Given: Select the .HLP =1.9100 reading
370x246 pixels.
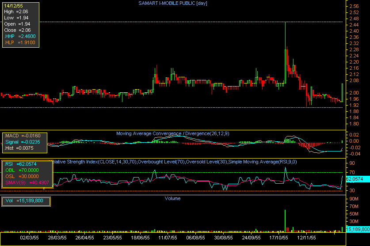Looking at the screenshot, I should (x=20, y=42).
